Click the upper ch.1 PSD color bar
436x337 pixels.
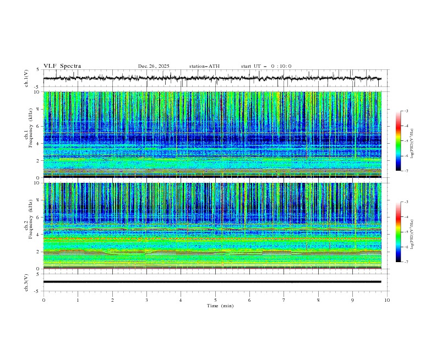point(398,141)
